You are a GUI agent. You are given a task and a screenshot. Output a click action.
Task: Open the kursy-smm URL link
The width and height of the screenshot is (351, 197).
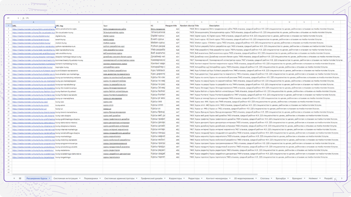point(30,105)
